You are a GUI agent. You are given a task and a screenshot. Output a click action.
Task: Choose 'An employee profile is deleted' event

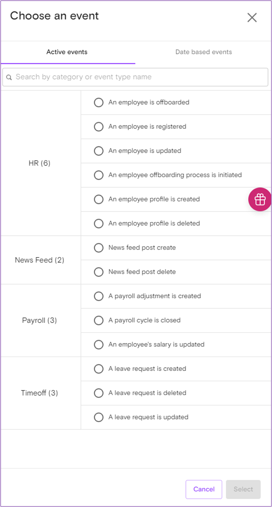[x=99, y=224]
